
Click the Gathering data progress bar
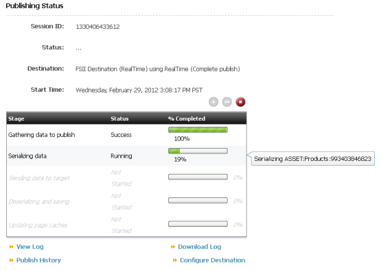tap(198, 130)
